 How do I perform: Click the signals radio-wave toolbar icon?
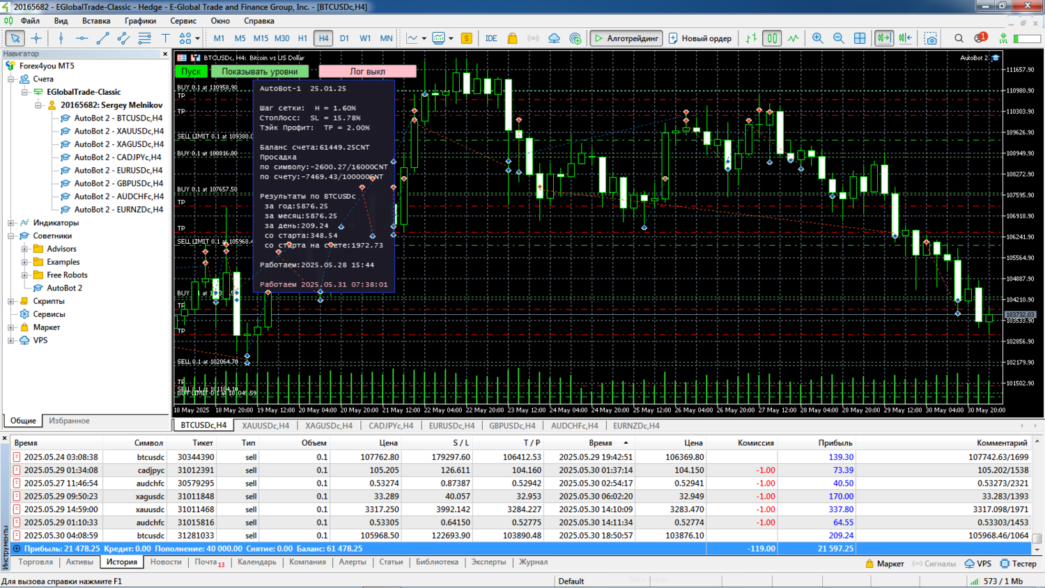click(x=533, y=38)
